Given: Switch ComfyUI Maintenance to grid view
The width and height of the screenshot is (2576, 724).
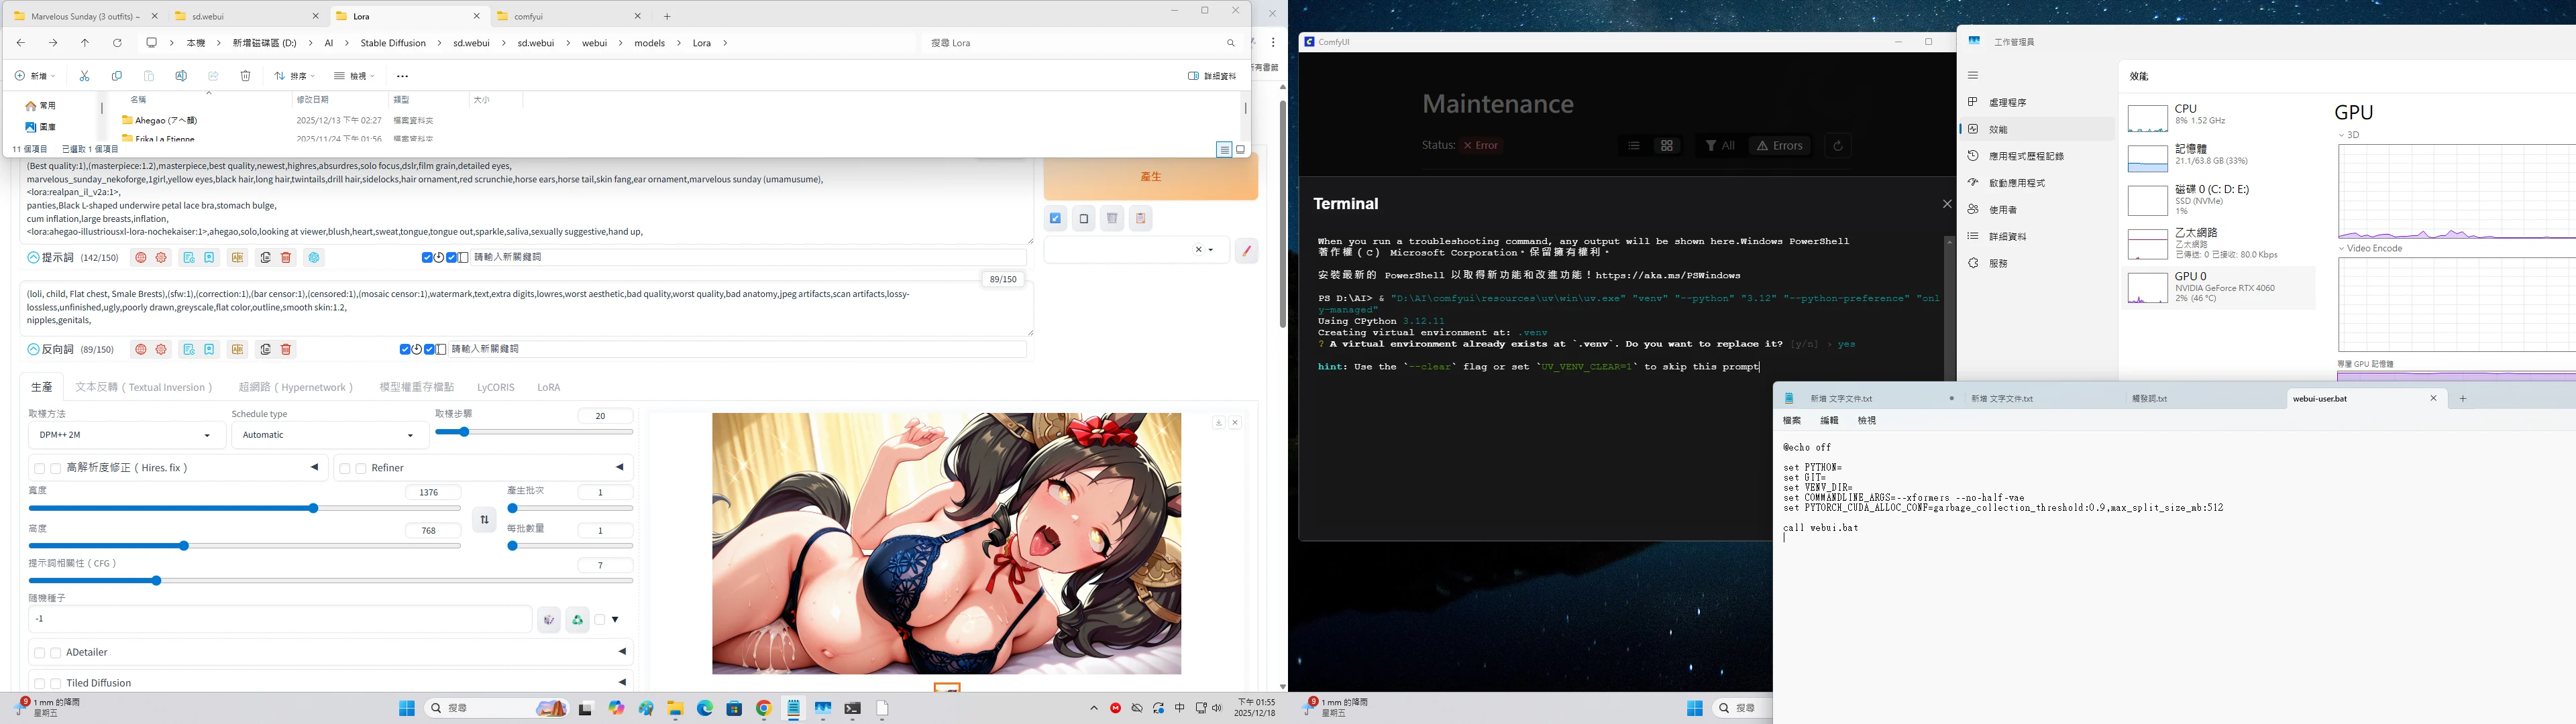Looking at the screenshot, I should pyautogui.click(x=1666, y=146).
